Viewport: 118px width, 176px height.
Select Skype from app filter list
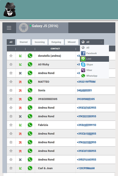[x=94, y=65]
